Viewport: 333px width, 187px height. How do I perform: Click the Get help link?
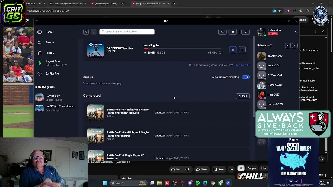(x=242, y=65)
